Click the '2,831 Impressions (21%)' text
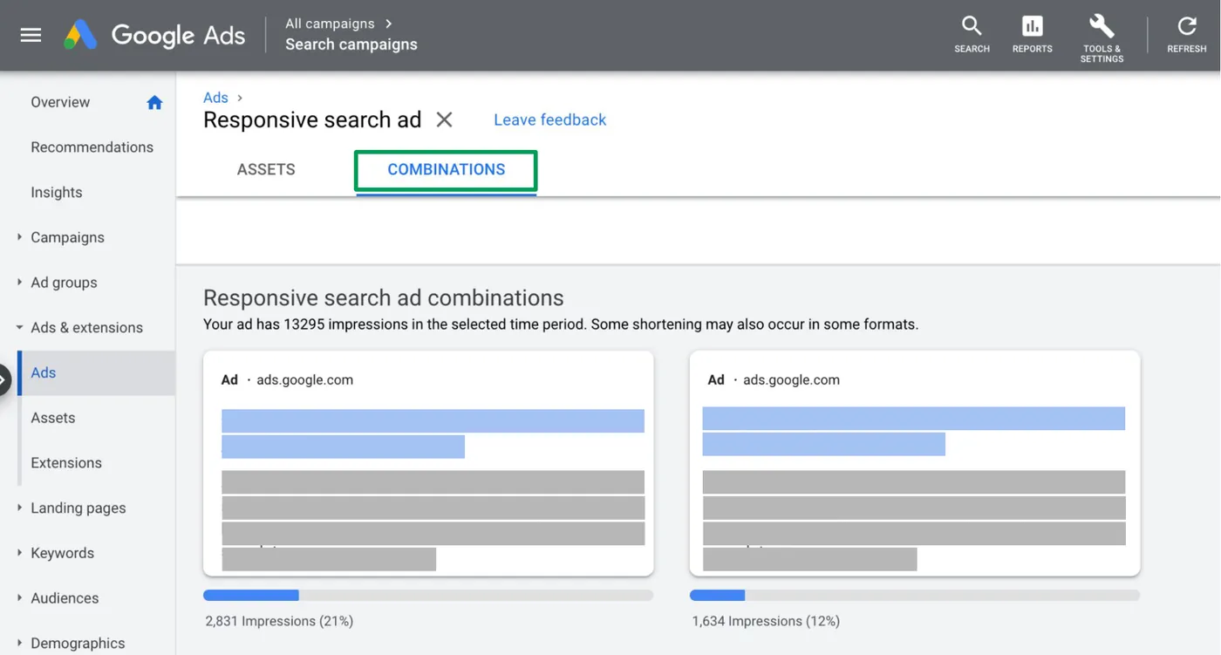The width and height of the screenshot is (1221, 655). click(279, 621)
